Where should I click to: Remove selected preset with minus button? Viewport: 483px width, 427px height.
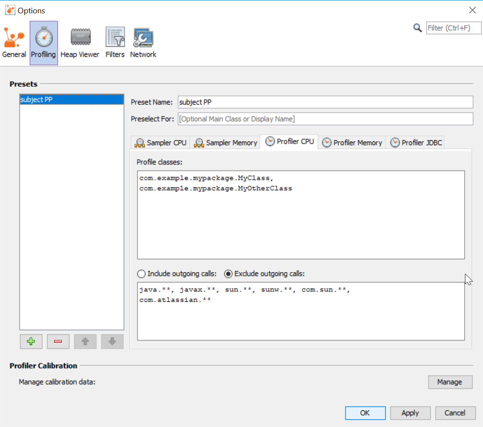pos(58,342)
